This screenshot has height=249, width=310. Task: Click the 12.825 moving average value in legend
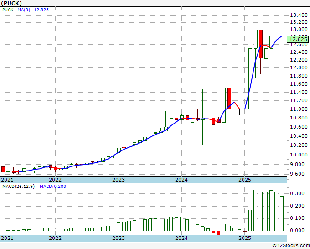tap(41, 10)
